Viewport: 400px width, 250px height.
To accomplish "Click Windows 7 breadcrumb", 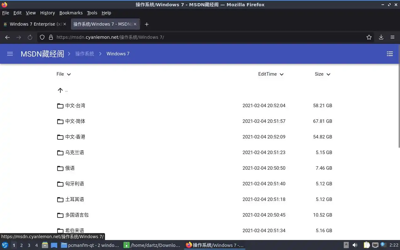I will pyautogui.click(x=118, y=54).
